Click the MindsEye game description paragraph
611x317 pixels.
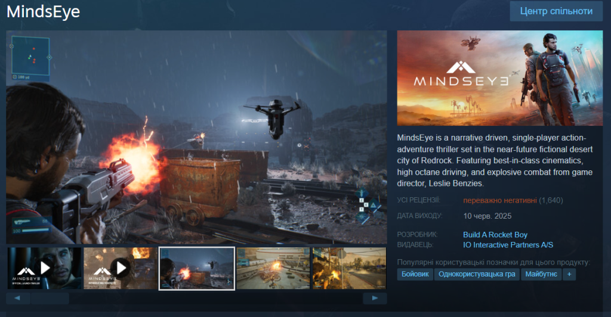tap(495, 160)
